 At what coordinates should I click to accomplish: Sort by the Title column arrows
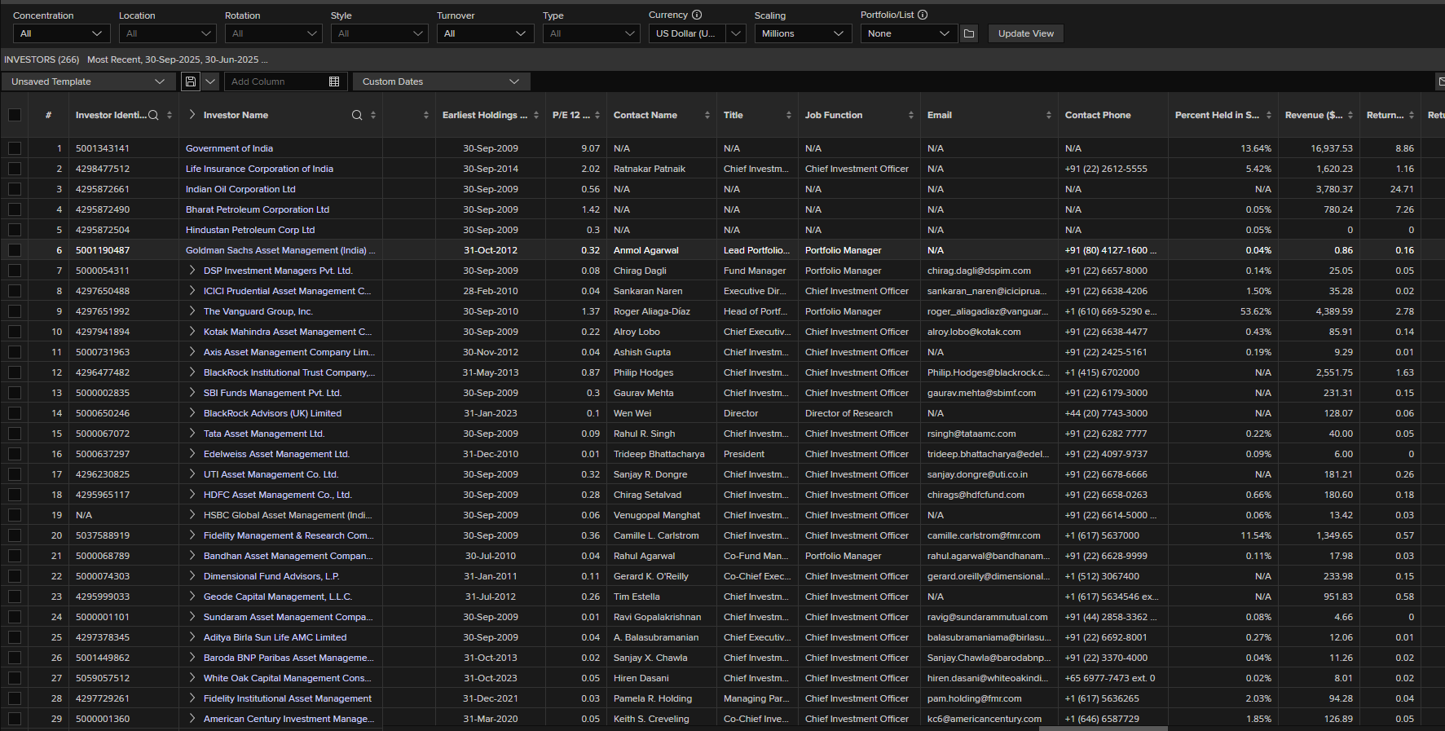tap(789, 115)
